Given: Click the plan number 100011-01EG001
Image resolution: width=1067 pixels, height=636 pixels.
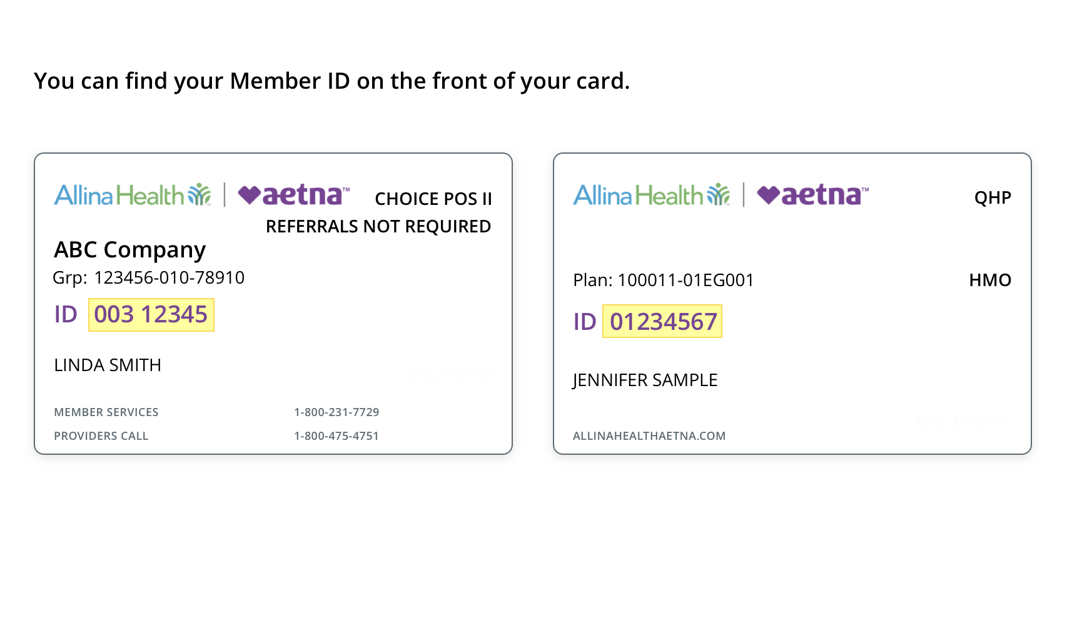Looking at the screenshot, I should 685,280.
